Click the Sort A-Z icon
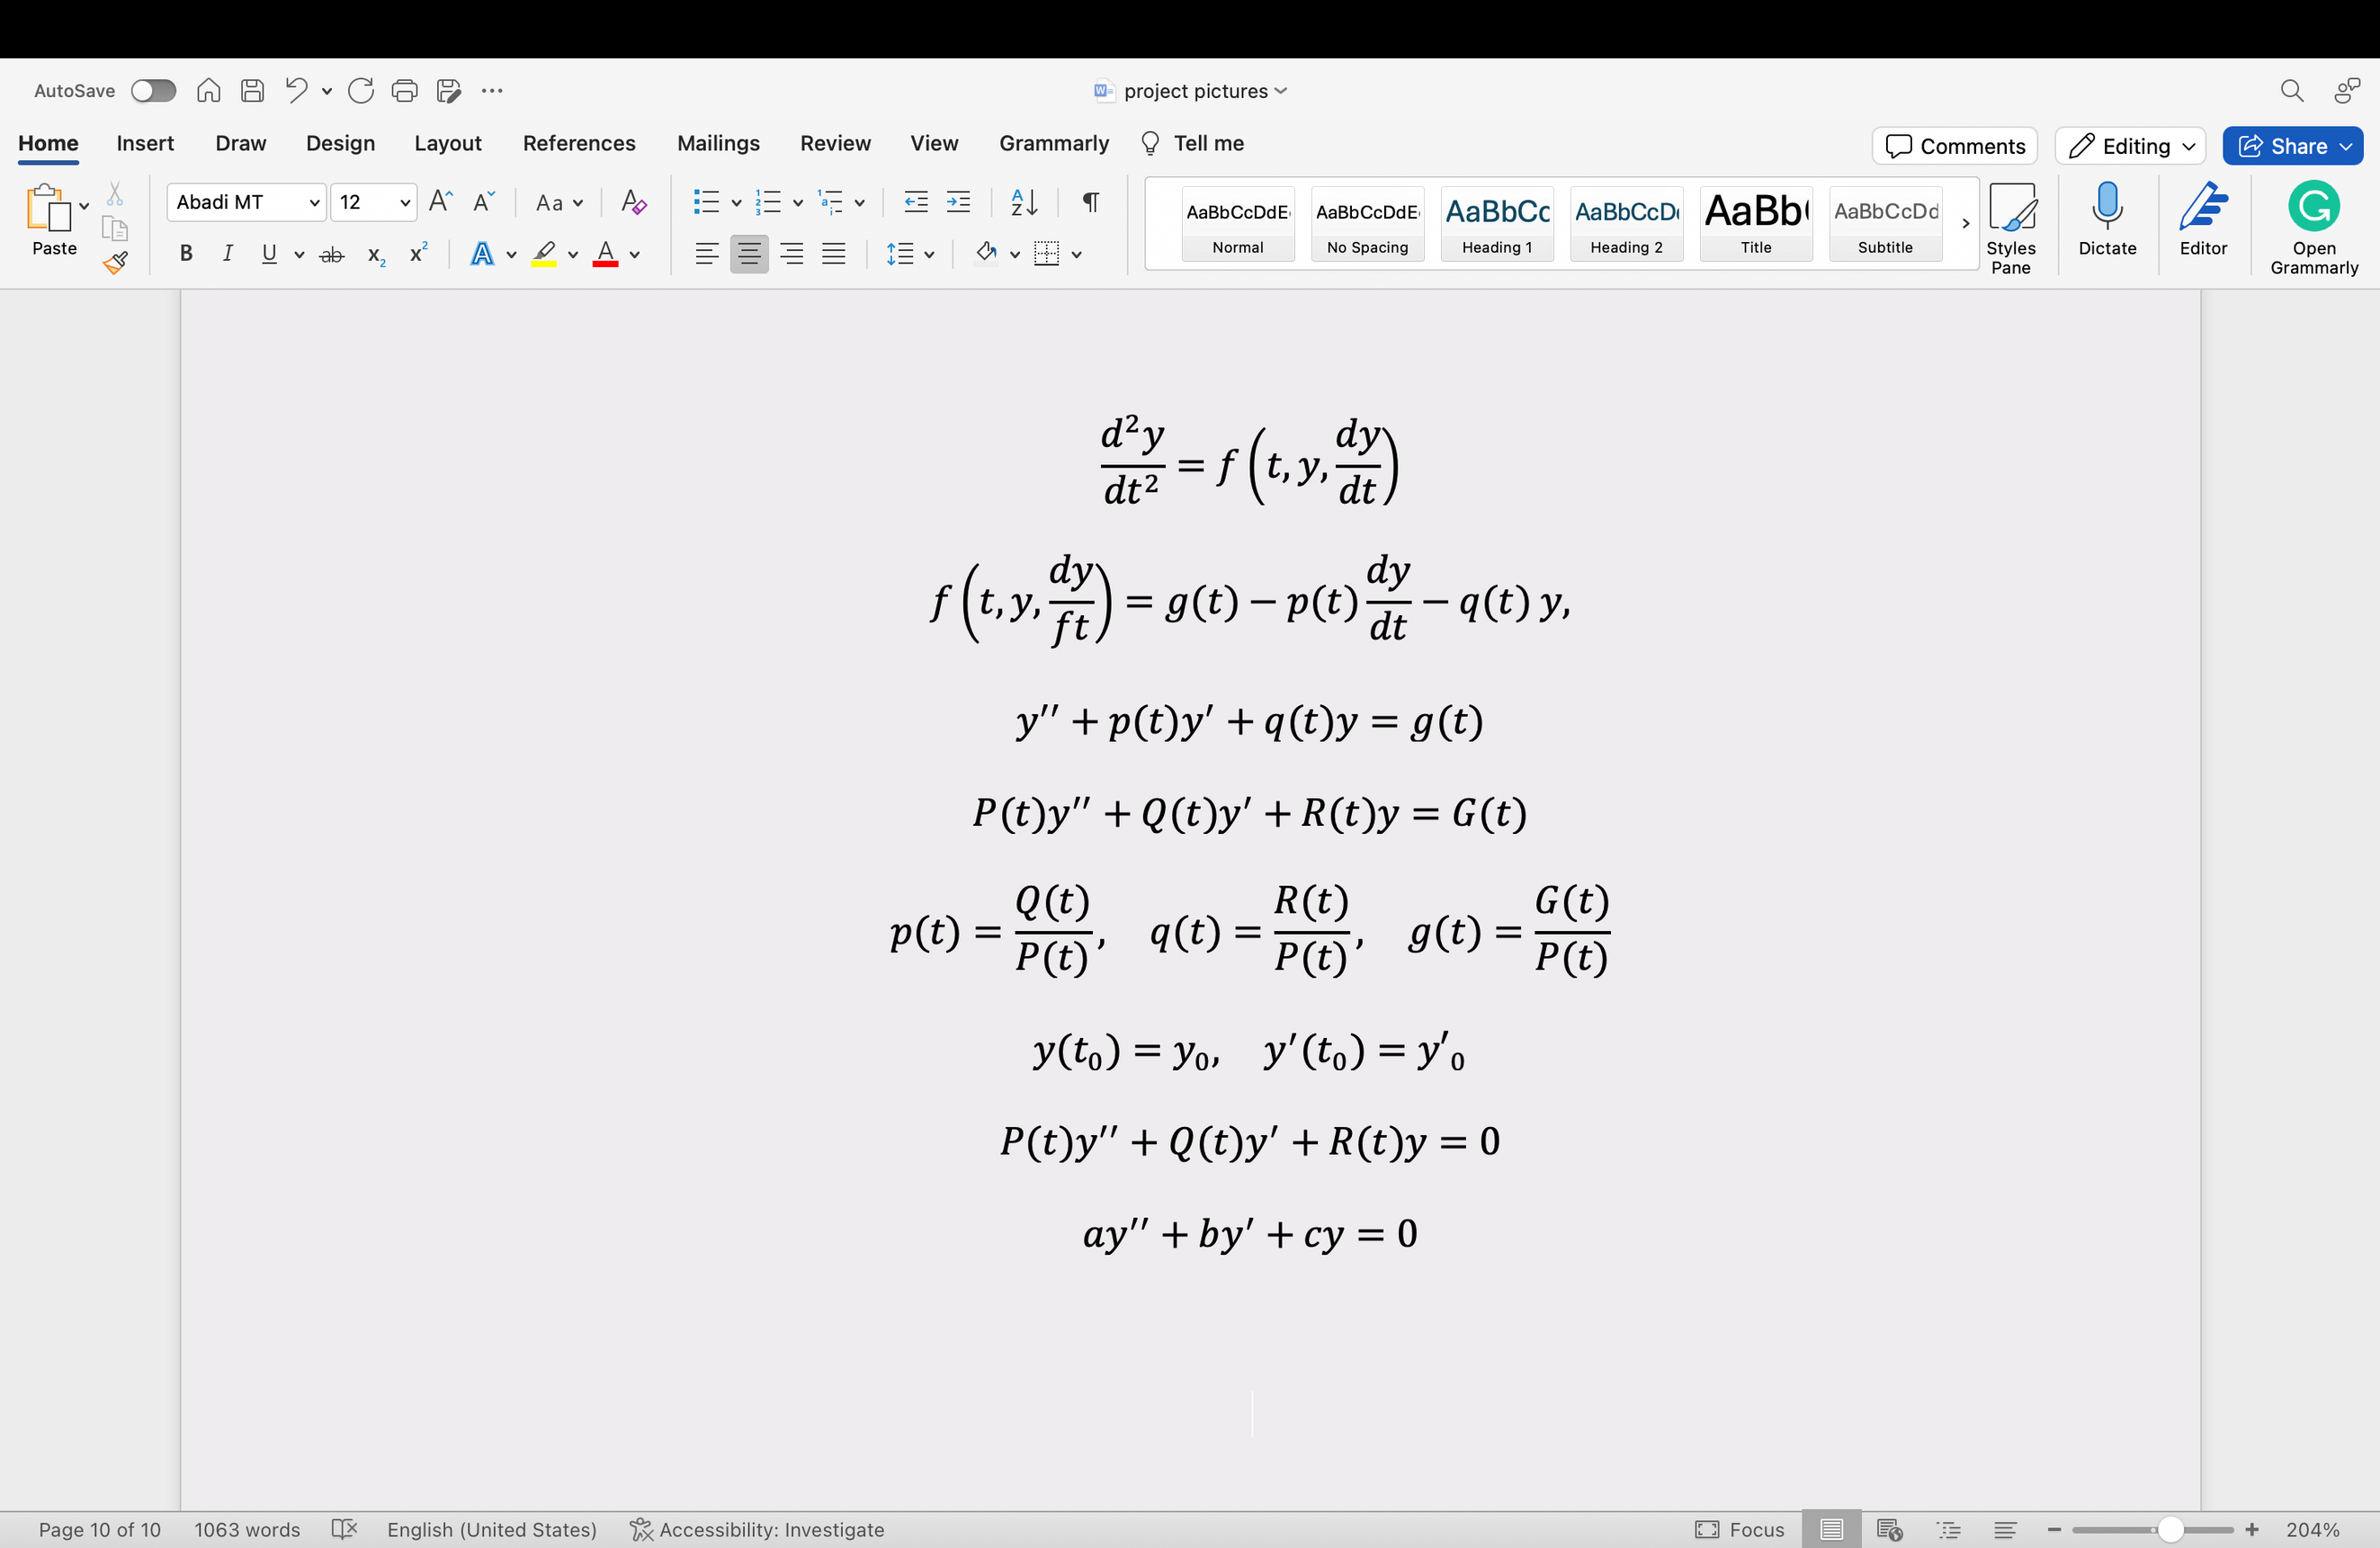This screenshot has width=2380, height=1548. tap(1023, 203)
